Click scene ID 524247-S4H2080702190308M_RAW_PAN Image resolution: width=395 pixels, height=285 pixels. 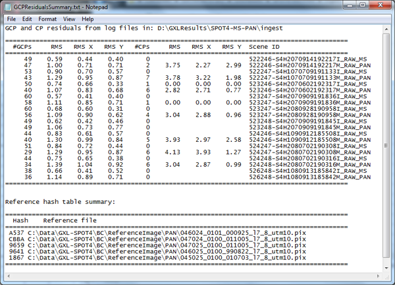pyautogui.click(x=310, y=152)
